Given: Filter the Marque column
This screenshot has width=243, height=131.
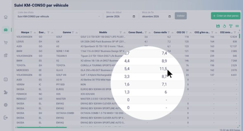Looking at the screenshot, I should 31,33.
